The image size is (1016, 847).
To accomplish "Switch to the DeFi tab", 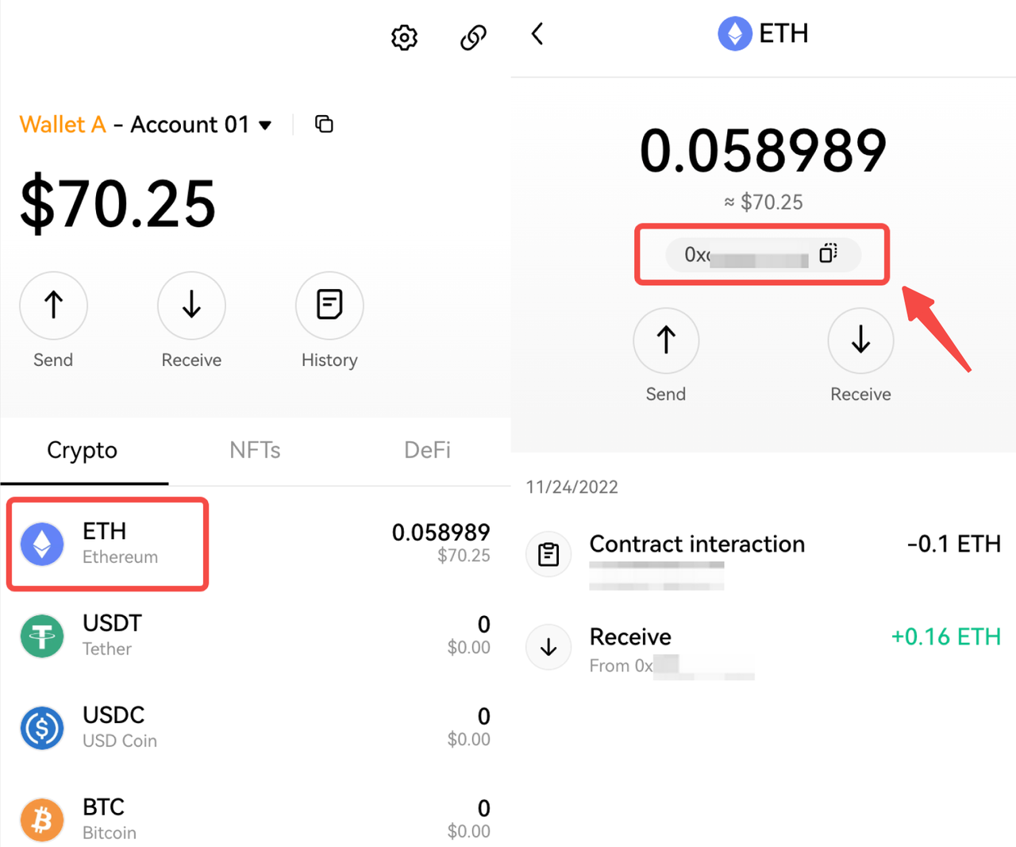I will tap(427, 450).
